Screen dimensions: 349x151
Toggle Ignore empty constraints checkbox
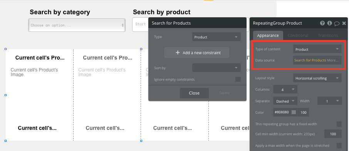click(238, 79)
